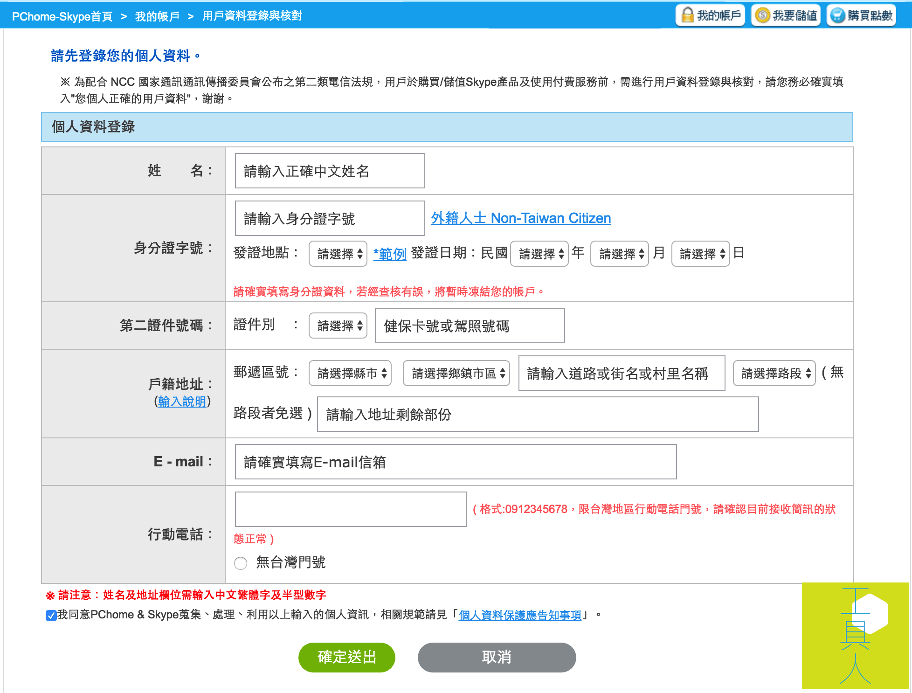
Task: Select 無台灣門號 radio button
Action: click(x=241, y=563)
